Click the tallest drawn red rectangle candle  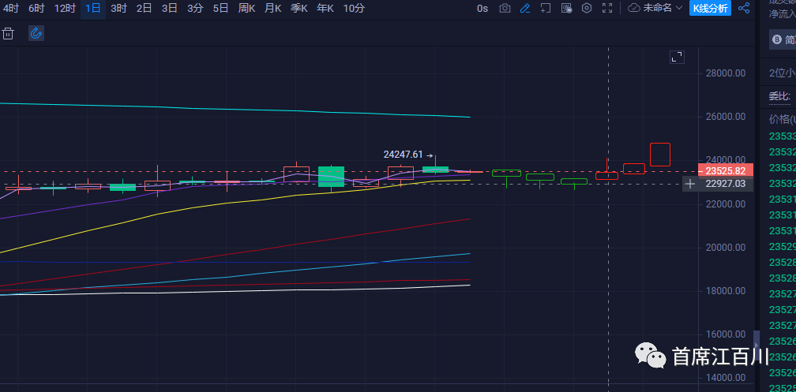coord(660,154)
